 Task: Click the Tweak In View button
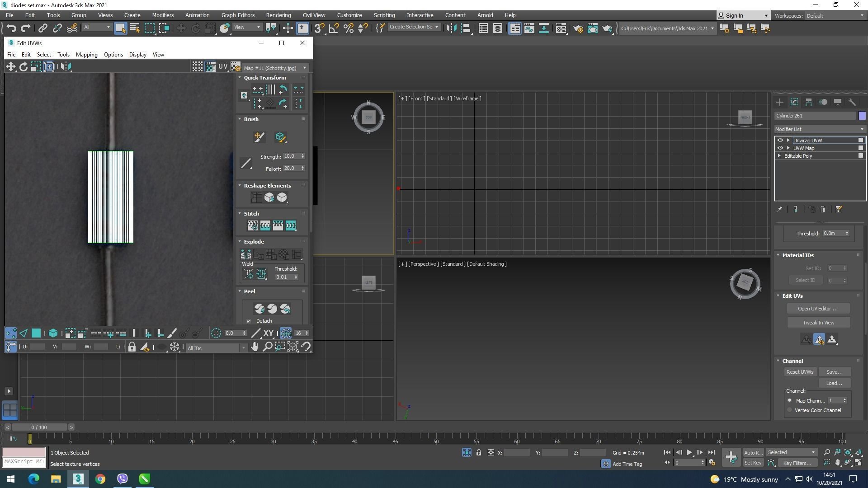point(818,323)
